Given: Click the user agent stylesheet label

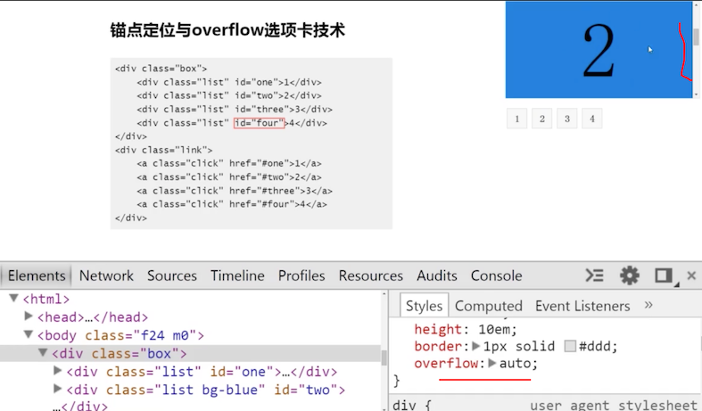Looking at the screenshot, I should (614, 405).
